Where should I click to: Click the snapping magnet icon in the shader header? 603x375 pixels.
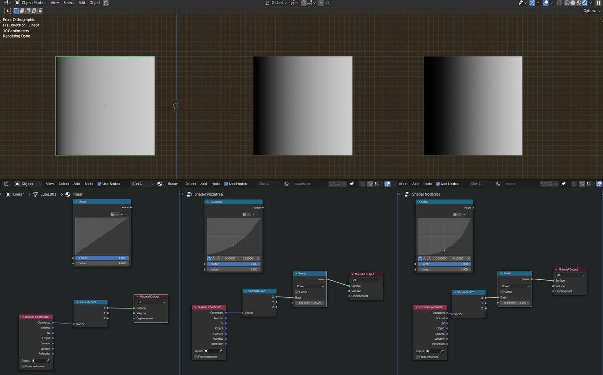tap(370, 184)
